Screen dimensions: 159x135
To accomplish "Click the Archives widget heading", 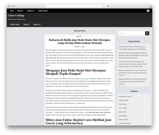I will (x=134, y=91).
